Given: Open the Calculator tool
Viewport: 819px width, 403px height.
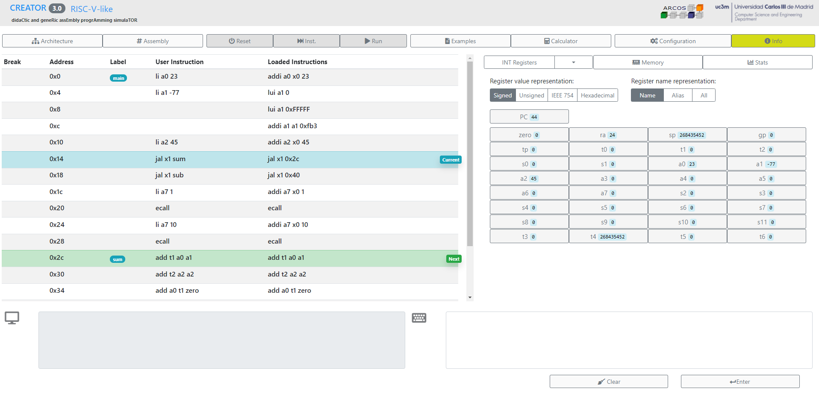Looking at the screenshot, I should (561, 41).
